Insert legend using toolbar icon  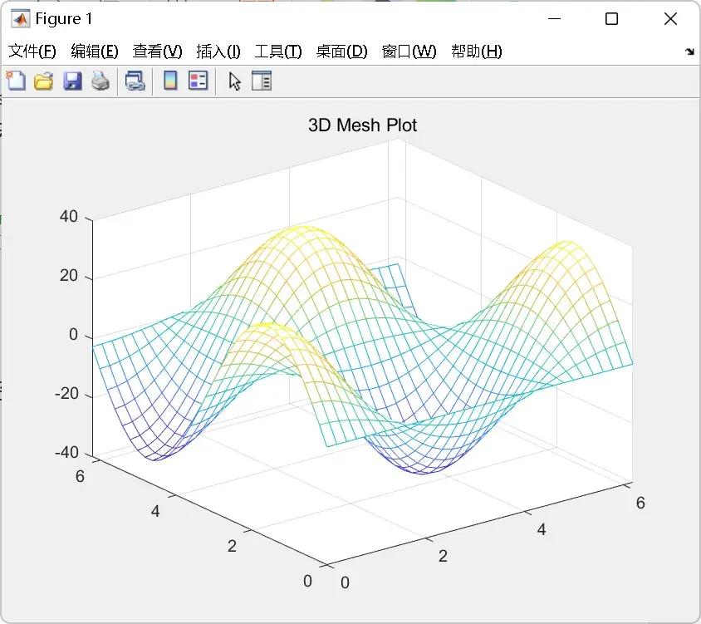[198, 81]
